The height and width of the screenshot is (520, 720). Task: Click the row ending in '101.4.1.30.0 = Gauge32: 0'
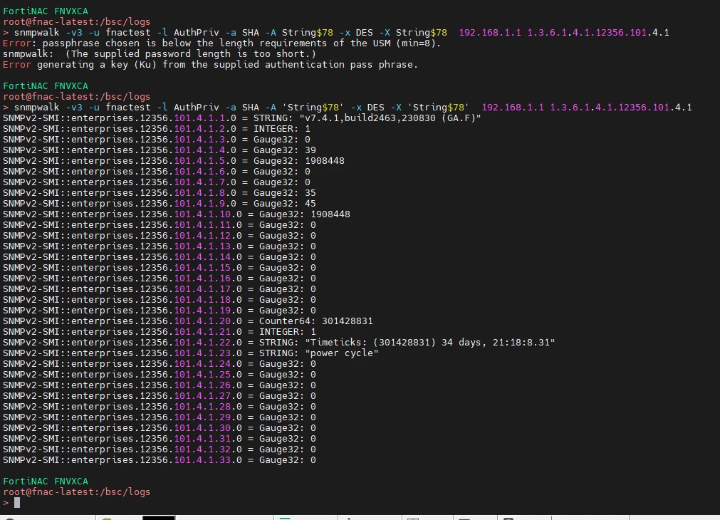click(160, 428)
